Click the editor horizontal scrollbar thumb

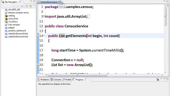[77, 75]
